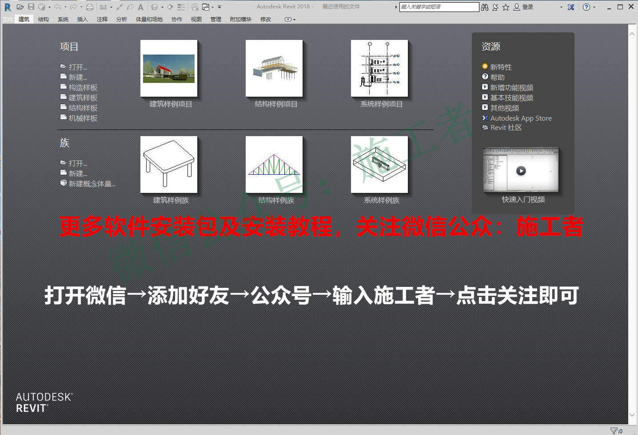Viewport: 638px width, 435px height.
Task: Switch to the 结构 Structure ribbon tab
Action: [x=44, y=20]
